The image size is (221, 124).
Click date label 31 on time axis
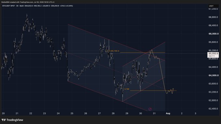[154, 113]
